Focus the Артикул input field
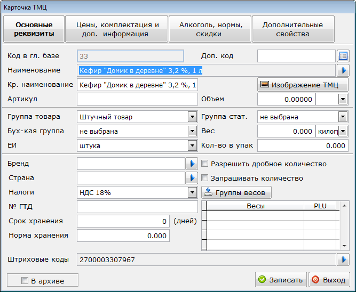 (x=137, y=99)
